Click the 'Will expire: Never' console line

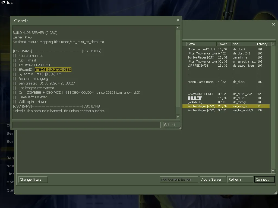tap(30, 102)
